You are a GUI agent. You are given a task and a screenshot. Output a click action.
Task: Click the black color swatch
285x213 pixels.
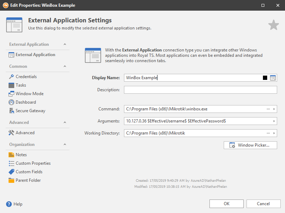click(265, 78)
